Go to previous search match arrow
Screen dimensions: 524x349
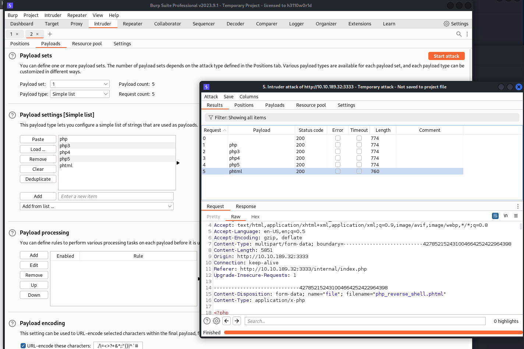tap(227, 321)
